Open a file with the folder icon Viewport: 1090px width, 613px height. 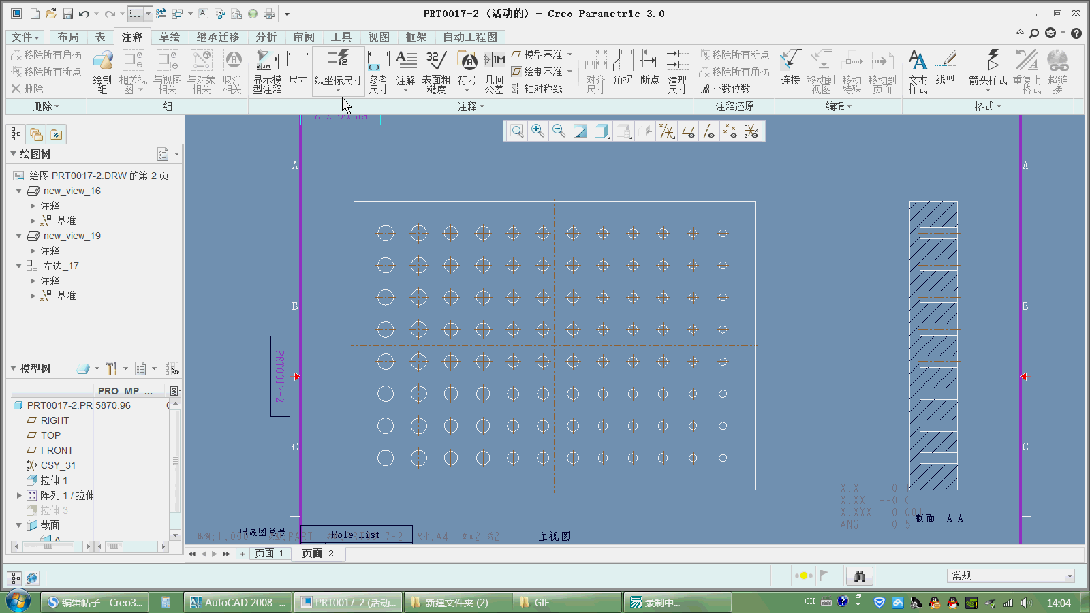[x=51, y=14]
